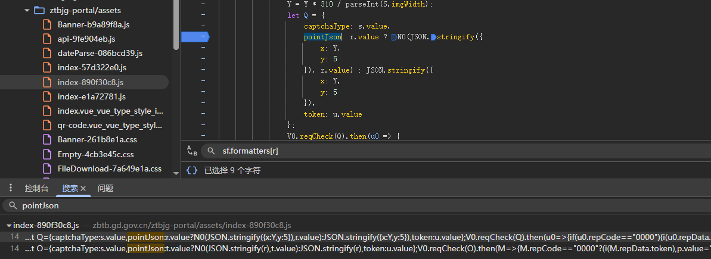Click JS file icon of index-e1a72781.js
The image size is (711, 259).
(x=47, y=97)
